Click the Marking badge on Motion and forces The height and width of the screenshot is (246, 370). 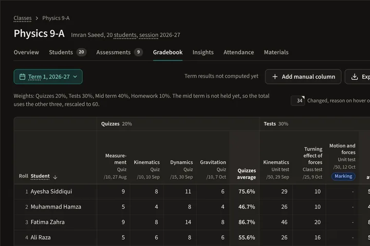pos(343,176)
